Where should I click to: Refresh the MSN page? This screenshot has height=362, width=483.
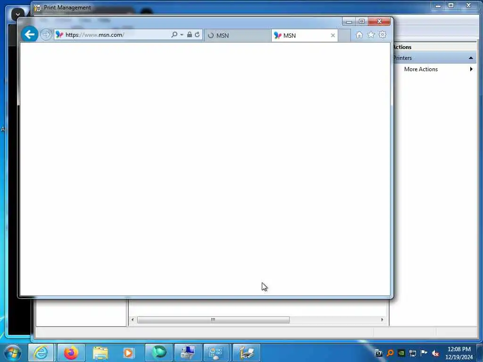click(x=197, y=34)
